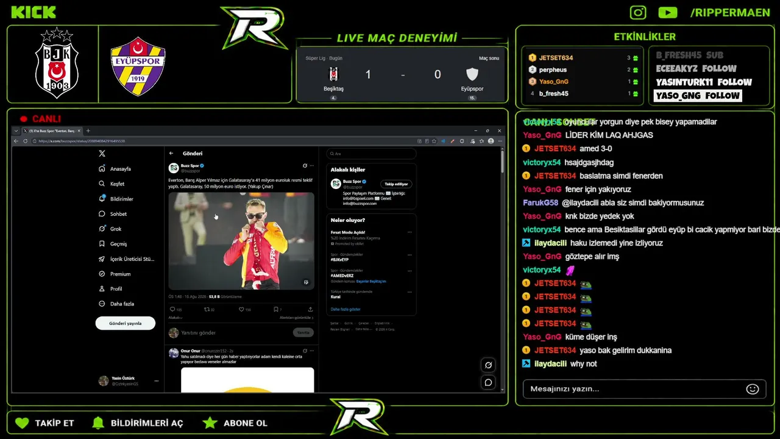The image size is (780, 439).
Task: Open the #AMEDvERZ trending topic
Action: click(341, 276)
